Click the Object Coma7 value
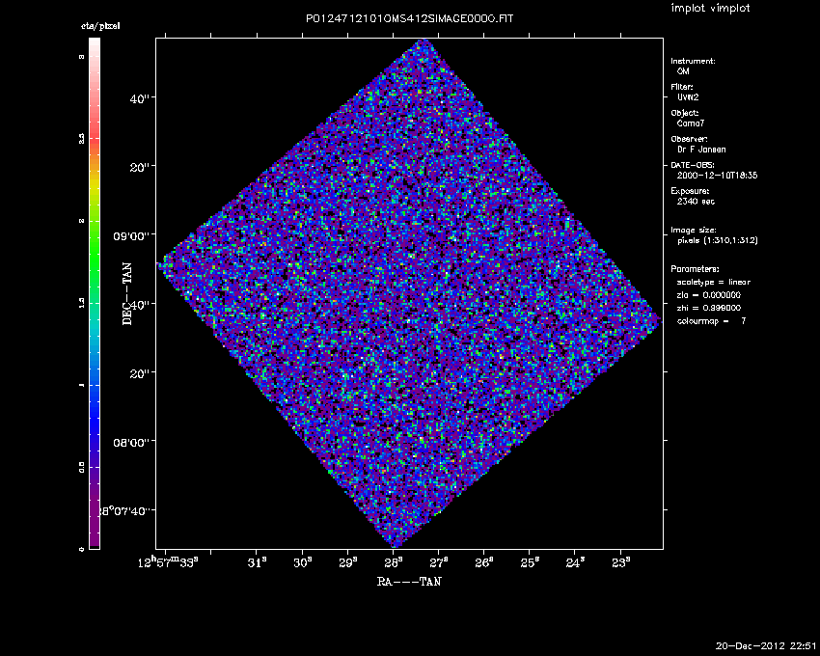The height and width of the screenshot is (656, 820). point(691,123)
